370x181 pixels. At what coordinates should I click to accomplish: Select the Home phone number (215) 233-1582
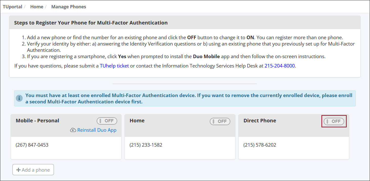[146, 145]
